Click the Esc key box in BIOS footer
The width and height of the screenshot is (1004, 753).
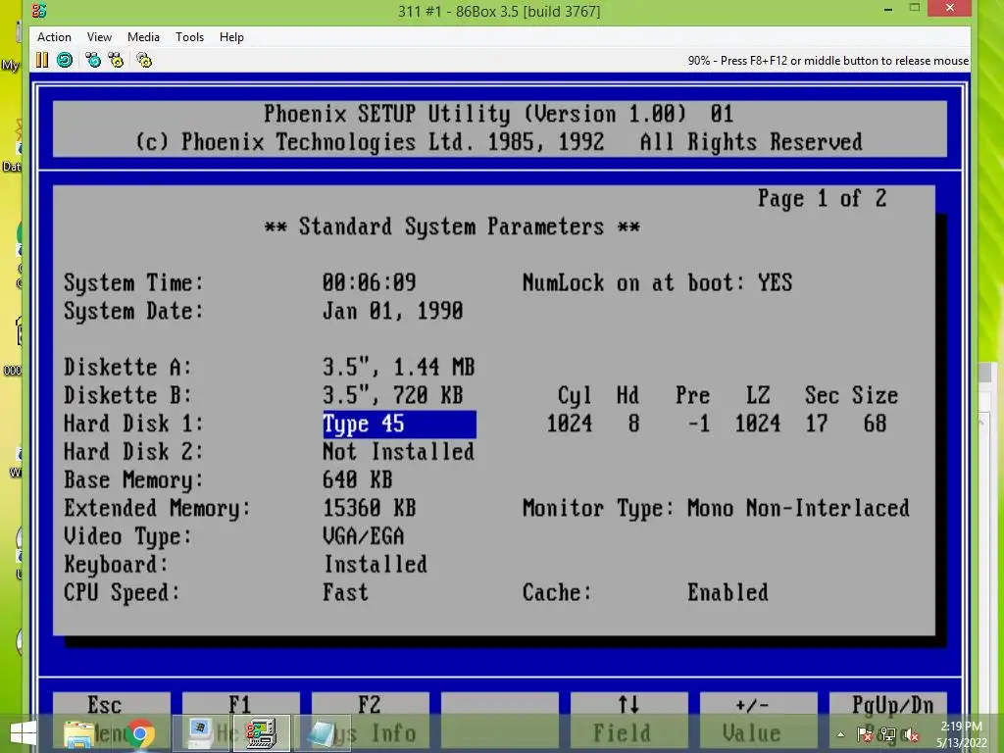point(112,720)
